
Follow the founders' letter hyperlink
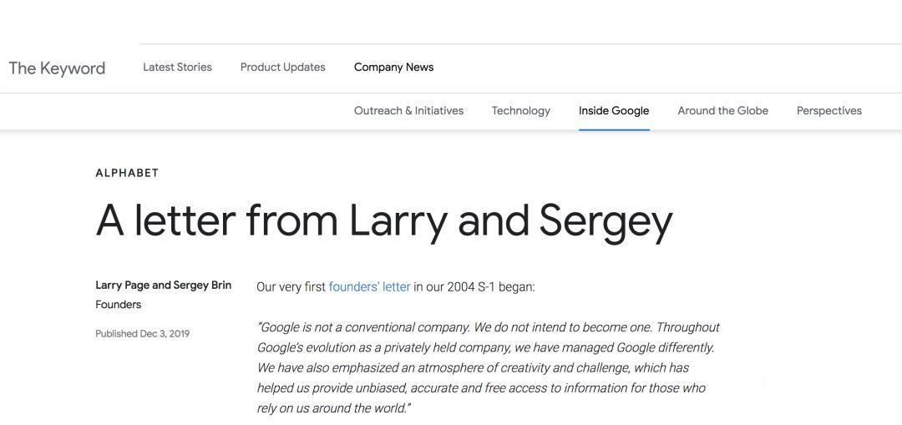tap(369, 287)
